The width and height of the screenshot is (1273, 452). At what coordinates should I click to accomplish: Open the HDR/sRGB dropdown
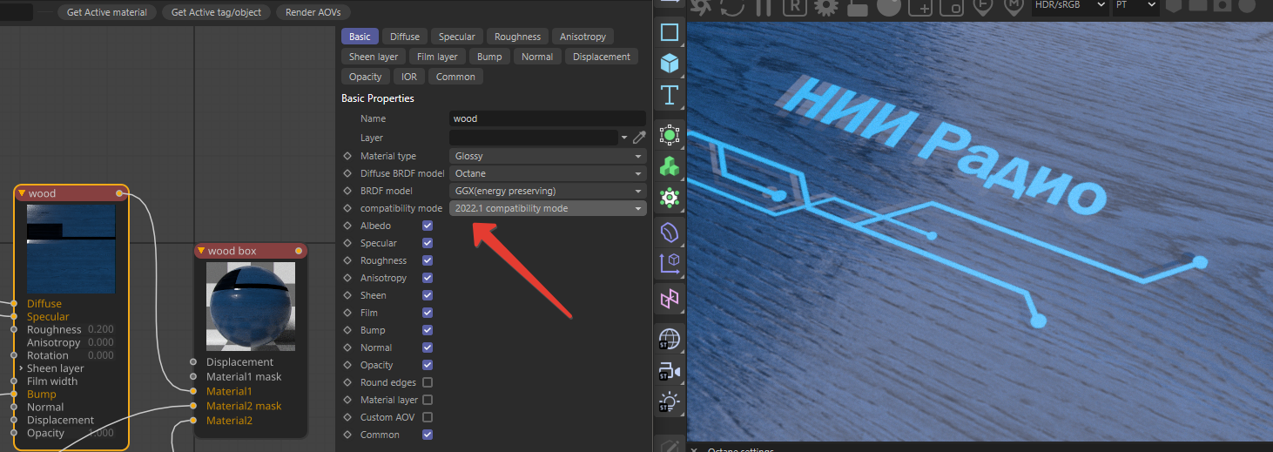coord(1069,5)
